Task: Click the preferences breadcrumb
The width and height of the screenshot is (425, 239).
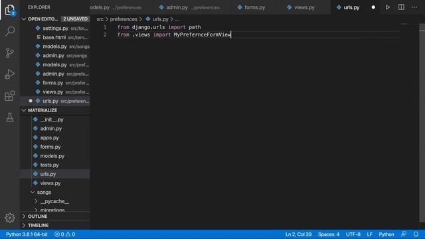Action: (x=124, y=19)
